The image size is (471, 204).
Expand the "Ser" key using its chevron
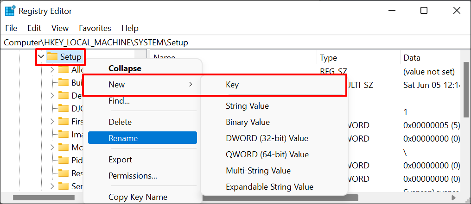[x=52, y=186]
